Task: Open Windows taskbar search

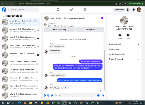Action: pos(8,103)
